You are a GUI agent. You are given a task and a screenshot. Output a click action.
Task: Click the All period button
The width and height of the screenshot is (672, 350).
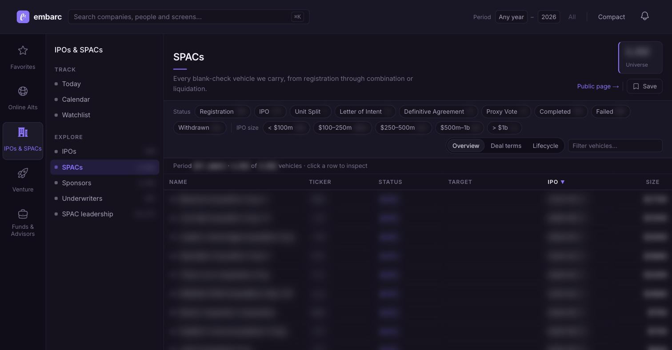(572, 17)
